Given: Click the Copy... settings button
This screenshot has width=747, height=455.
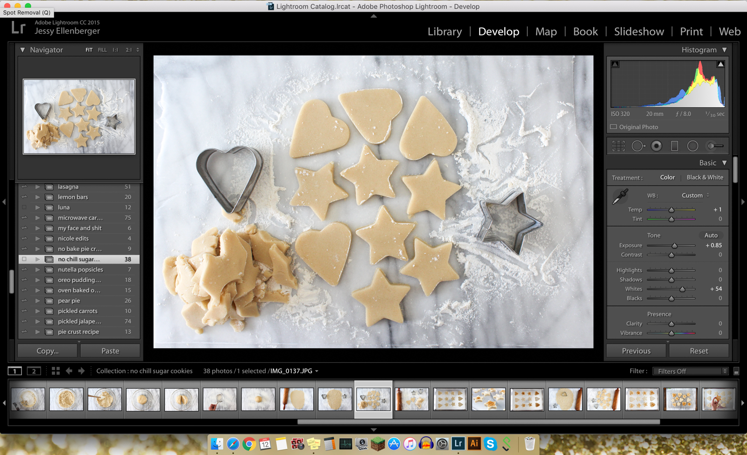Looking at the screenshot, I should tap(48, 351).
